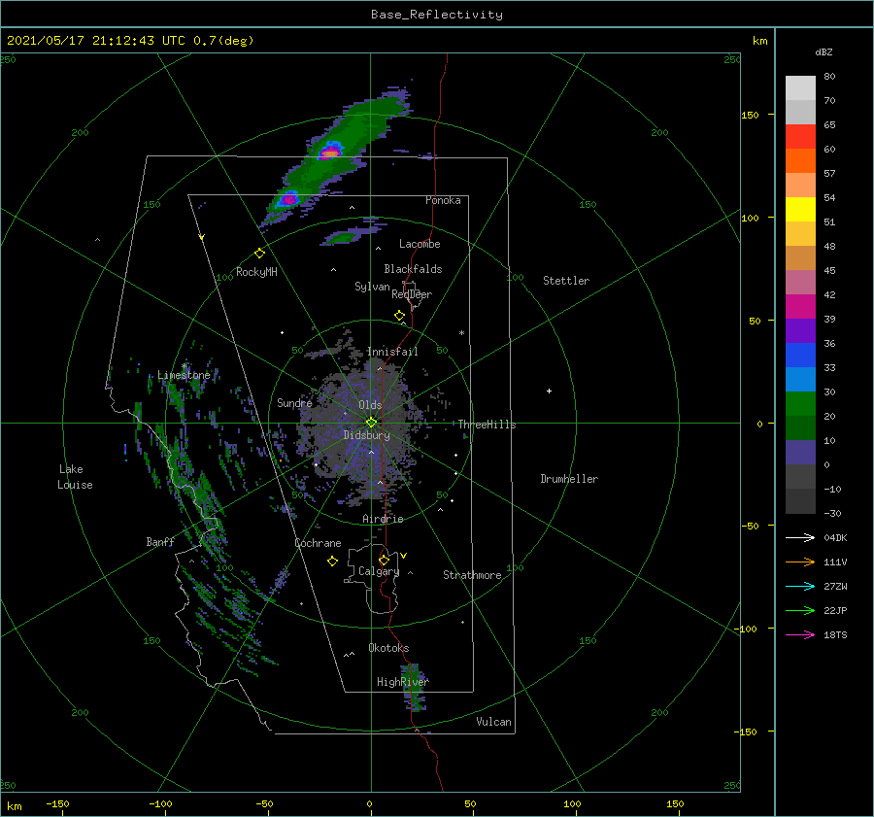The height and width of the screenshot is (817, 874).
Task: Click the asterisk marker above Limestone label
Action: click(x=185, y=366)
